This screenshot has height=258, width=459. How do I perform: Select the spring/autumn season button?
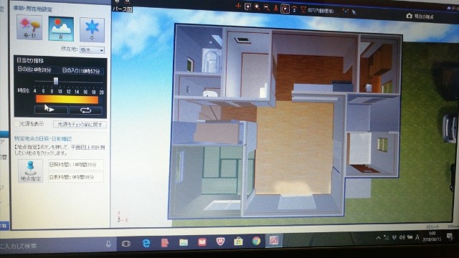(x=29, y=27)
